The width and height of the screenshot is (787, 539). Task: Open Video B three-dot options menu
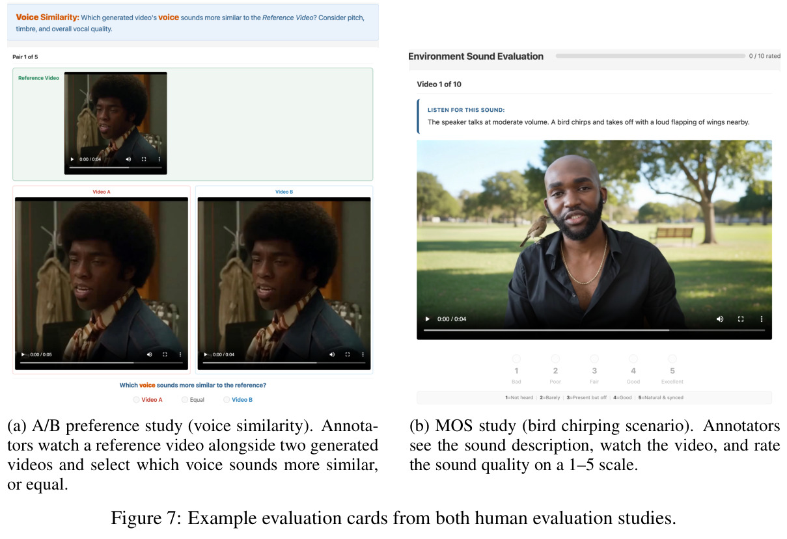tap(363, 354)
